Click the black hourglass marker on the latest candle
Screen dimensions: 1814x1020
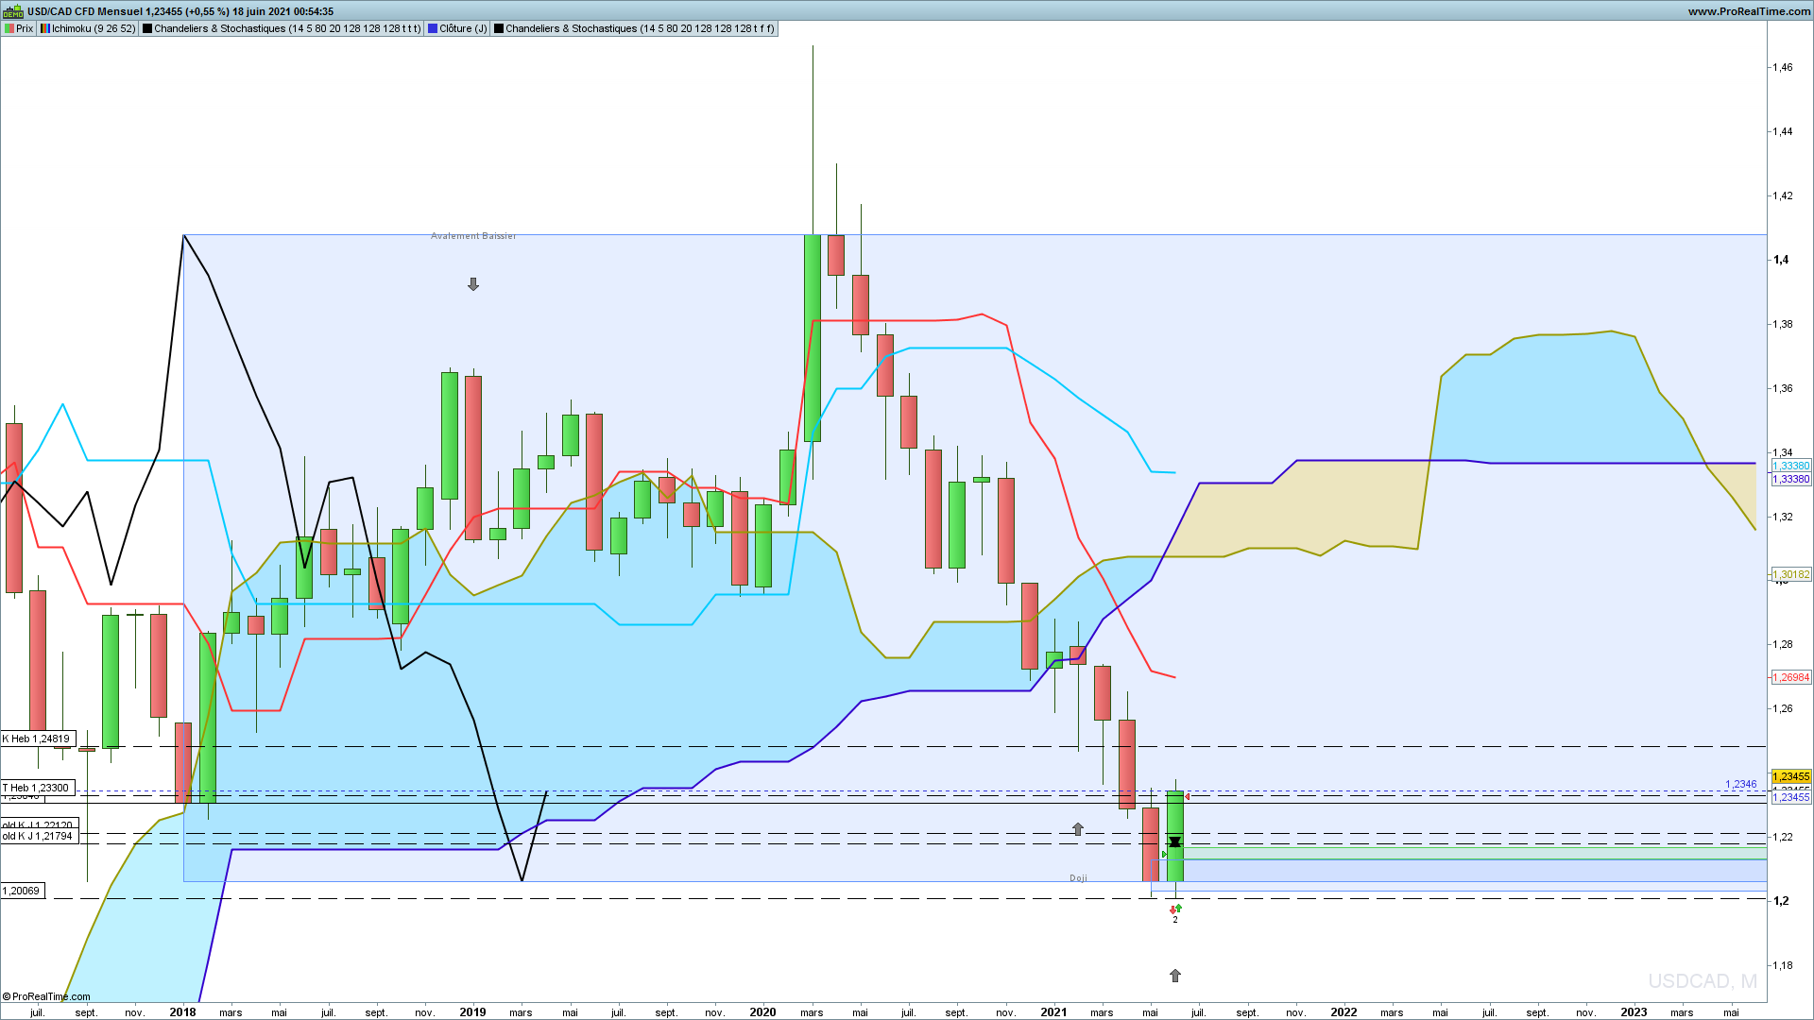[x=1174, y=841]
